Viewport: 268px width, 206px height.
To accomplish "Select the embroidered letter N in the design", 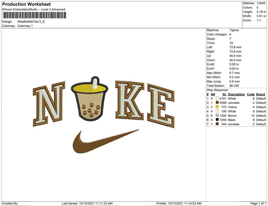I will (49, 104).
